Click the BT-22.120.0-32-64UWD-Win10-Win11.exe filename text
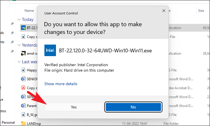This screenshot has height=126, width=210. 105,51
